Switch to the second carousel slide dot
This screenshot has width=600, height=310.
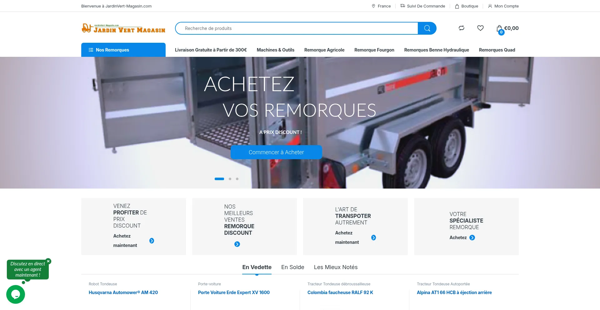tap(230, 179)
